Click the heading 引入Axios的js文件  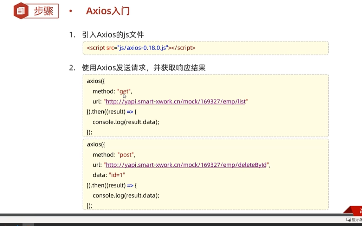click(113, 35)
